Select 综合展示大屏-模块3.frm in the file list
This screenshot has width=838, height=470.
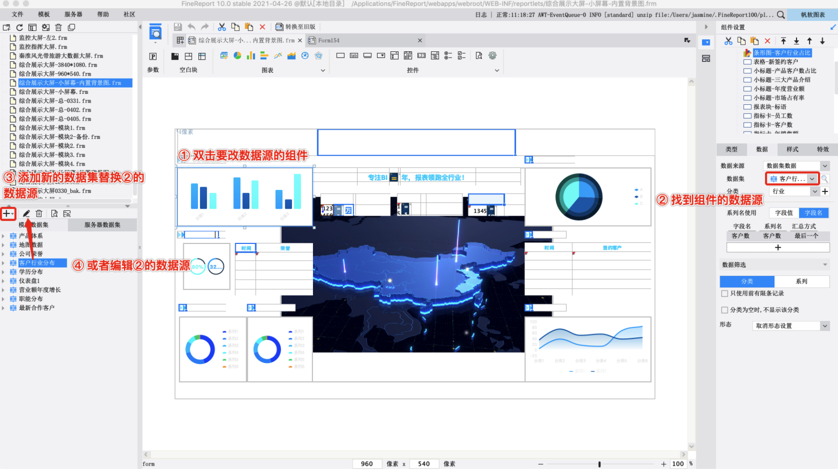pyautogui.click(x=52, y=155)
